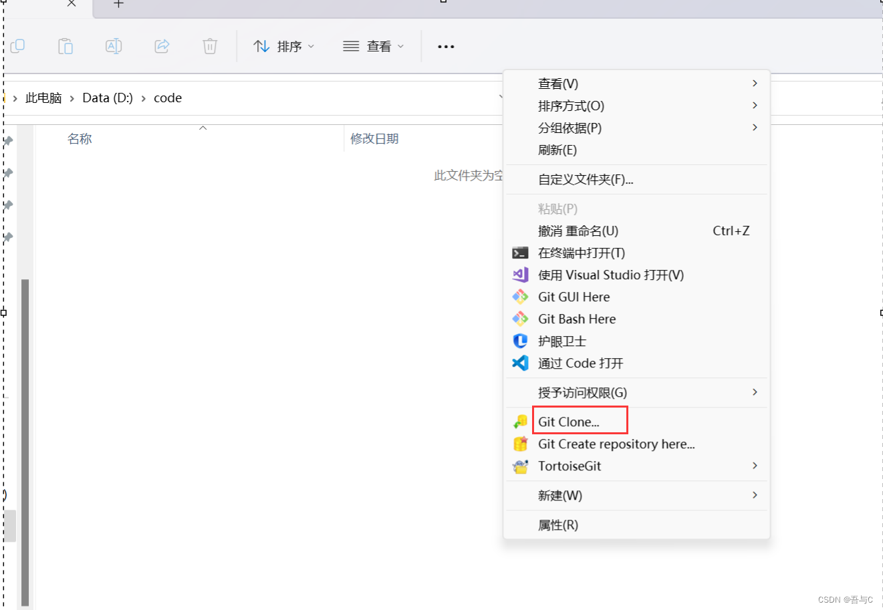883x610 pixels.
Task: Expand chevron after Data (D:) breadcrumb
Action: pyautogui.click(x=143, y=99)
